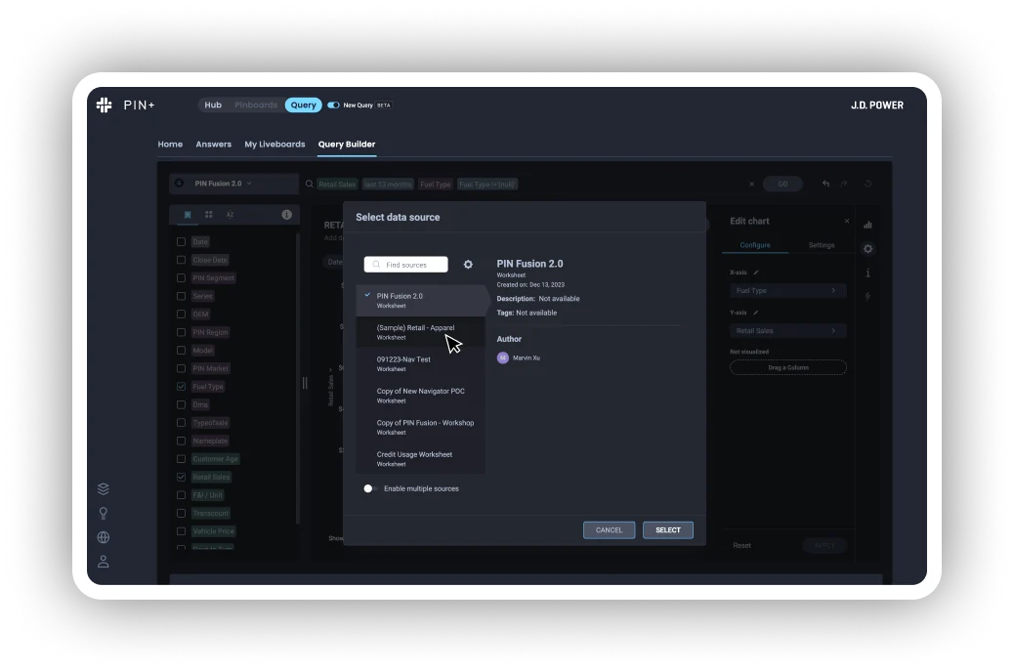Click the panel resize handle icon

pyautogui.click(x=305, y=383)
